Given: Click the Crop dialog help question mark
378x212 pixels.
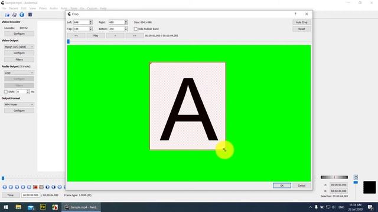Looking at the screenshot, I should pyautogui.click(x=295, y=14).
